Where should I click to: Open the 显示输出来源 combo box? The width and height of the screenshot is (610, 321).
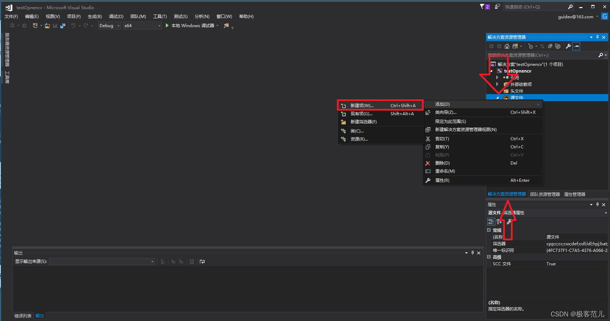(x=102, y=261)
